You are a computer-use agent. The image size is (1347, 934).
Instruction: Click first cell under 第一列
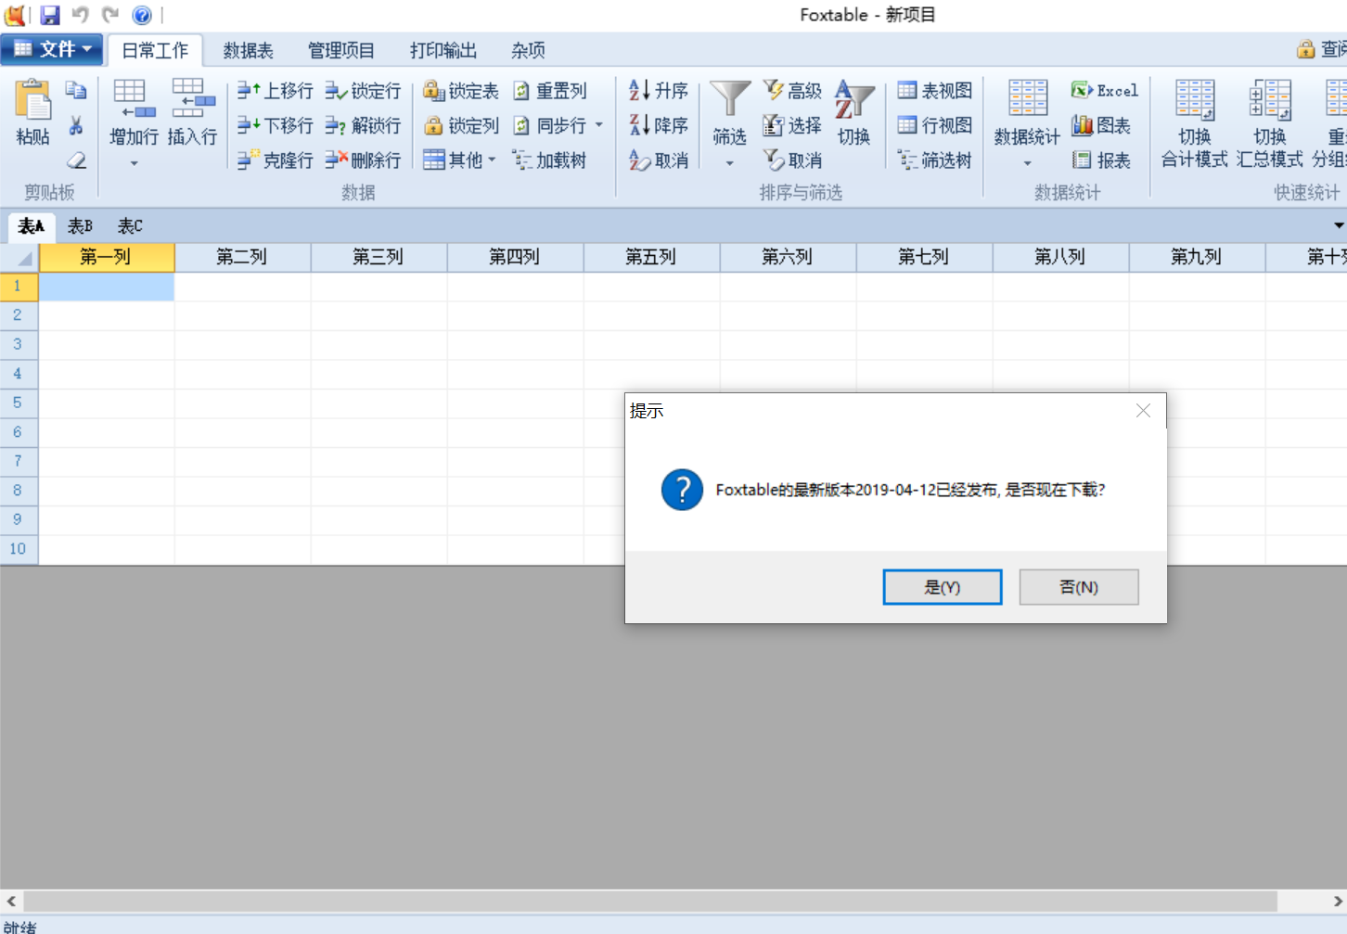coord(107,287)
